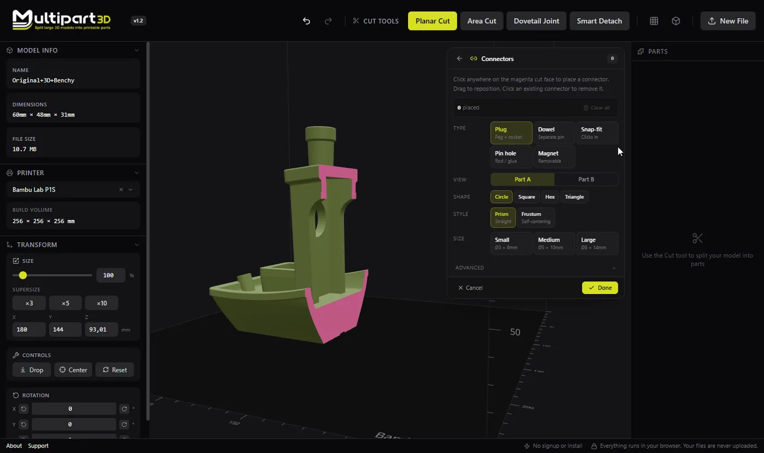Click the X dimension input field
This screenshot has height=453, width=764.
(x=29, y=330)
